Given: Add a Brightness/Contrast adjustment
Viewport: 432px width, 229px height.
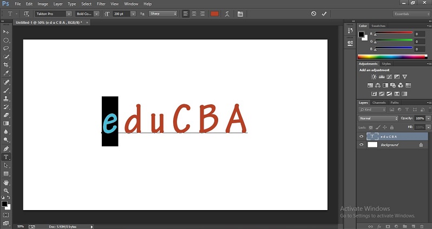Looking at the screenshot, I should (x=374, y=77).
